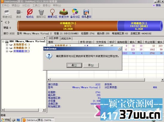Click the 标识 column header
This screenshot has width=164, height=122.
(x=112, y=42)
